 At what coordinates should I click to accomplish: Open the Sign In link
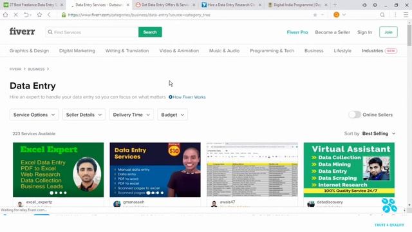pyautogui.click(x=365, y=32)
